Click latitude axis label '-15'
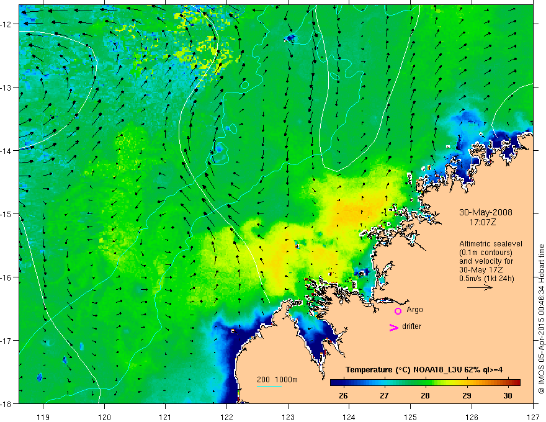Image resolution: width=546 pixels, height=422 pixels. click(x=7, y=214)
